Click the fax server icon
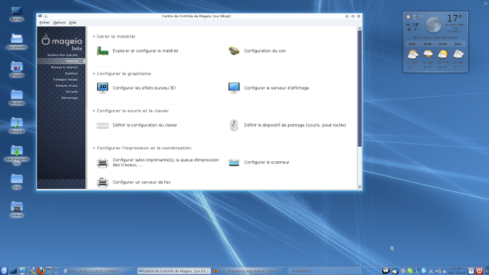 click(x=102, y=182)
